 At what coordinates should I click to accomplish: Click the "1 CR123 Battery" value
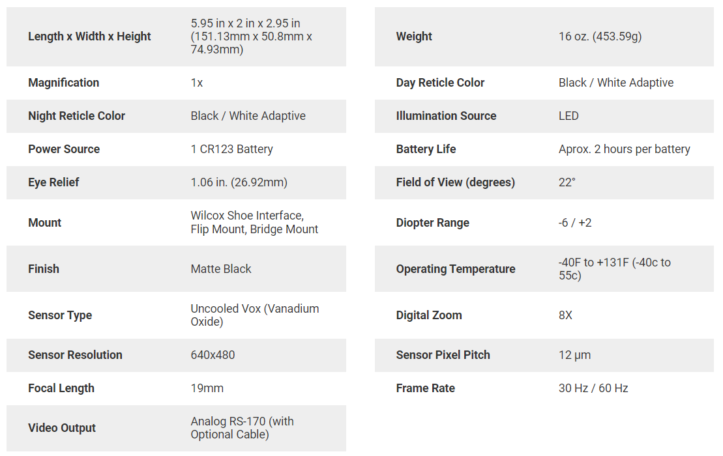pos(231,149)
